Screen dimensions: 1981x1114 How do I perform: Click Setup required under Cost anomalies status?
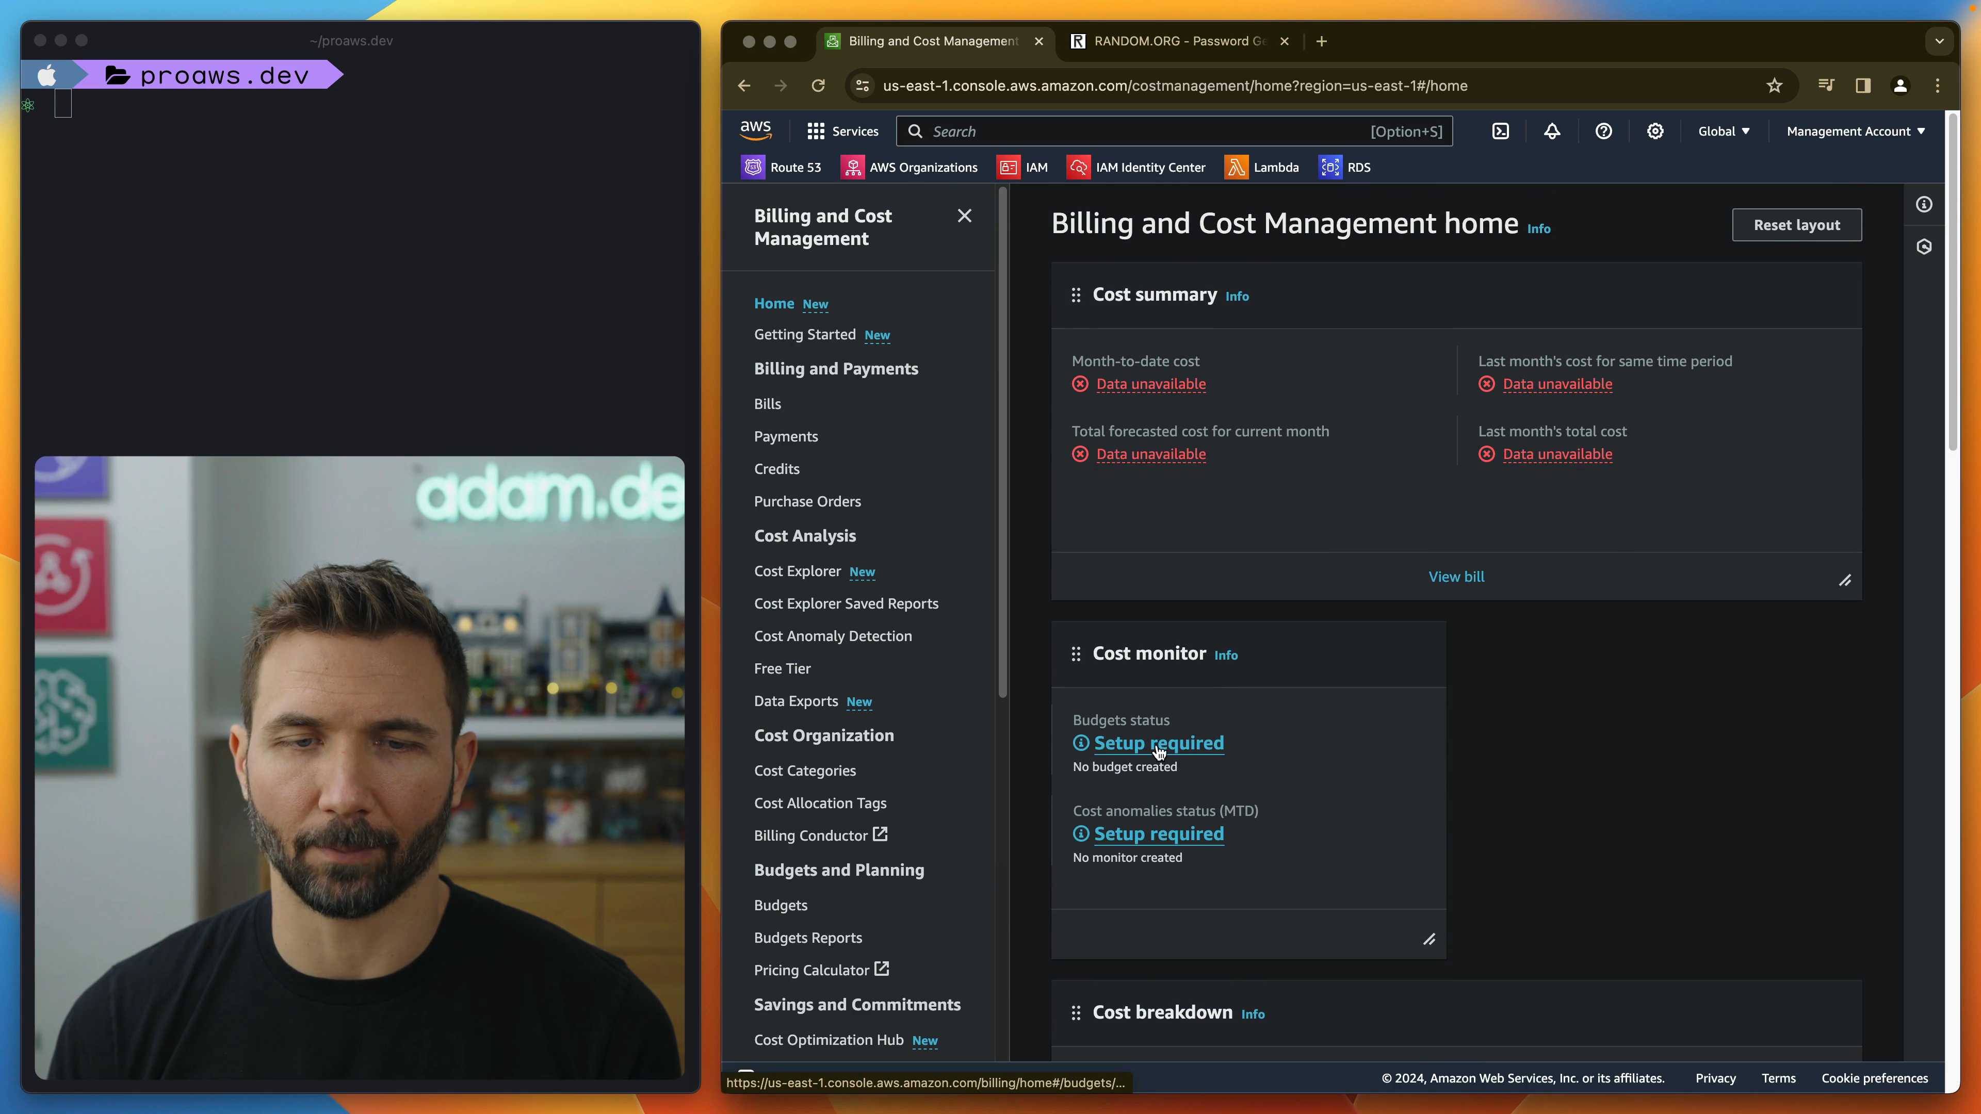[x=1158, y=834]
